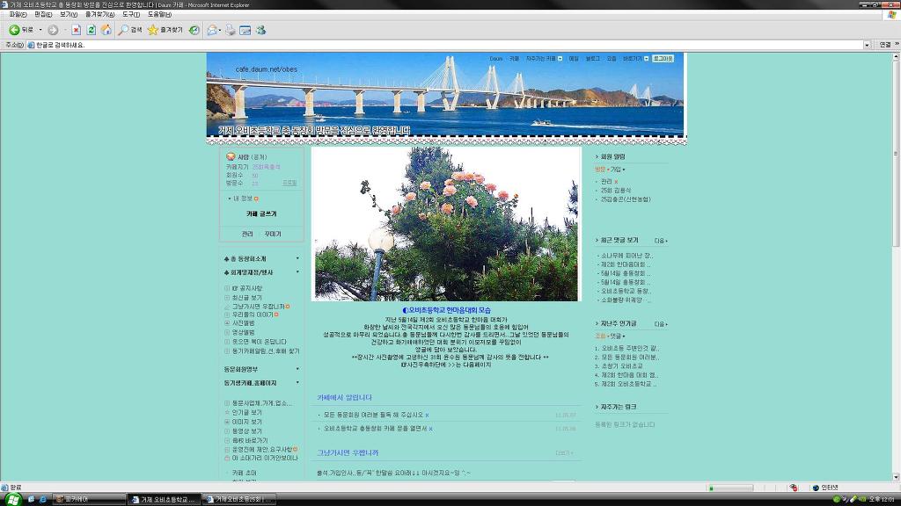This screenshot has height=506, width=901.
Task: Click the 메일 link in header navigation
Action: [x=574, y=59]
